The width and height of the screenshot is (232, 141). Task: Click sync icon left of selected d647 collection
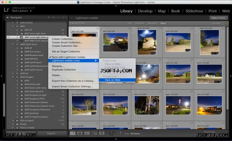[9, 37]
